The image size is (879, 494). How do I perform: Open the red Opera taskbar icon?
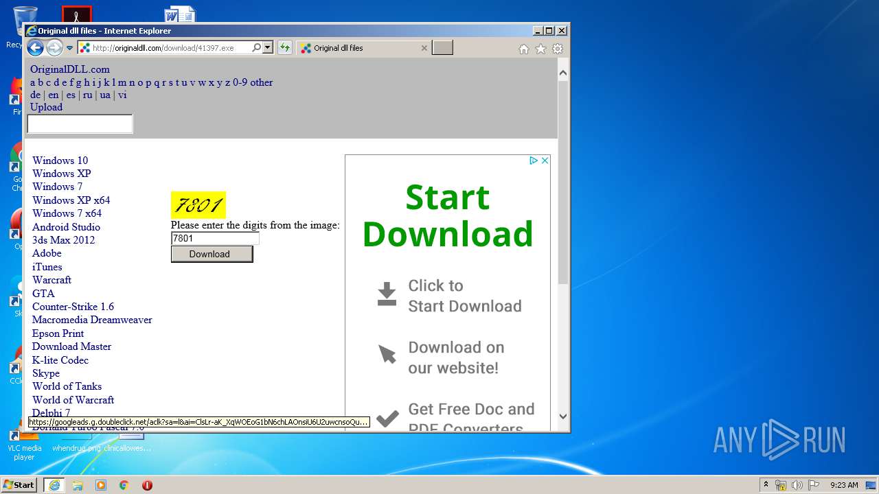147,485
